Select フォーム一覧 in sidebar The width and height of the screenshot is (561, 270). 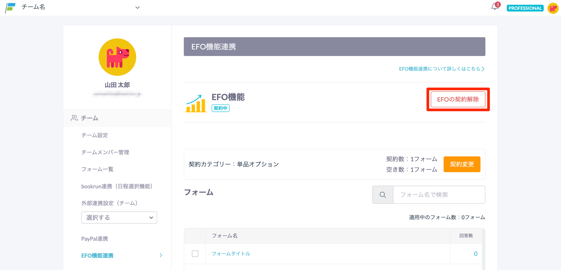click(x=97, y=169)
